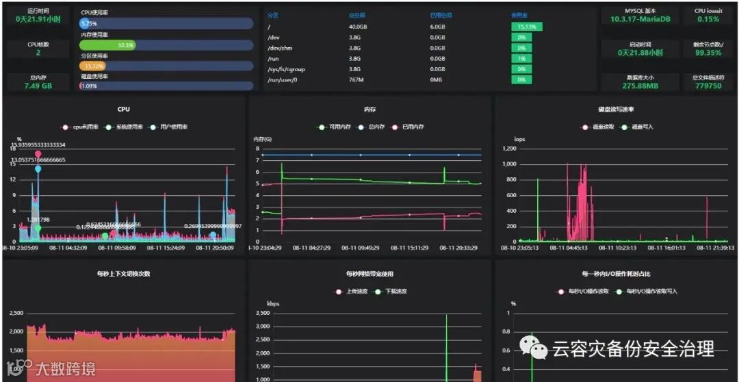Hide the 磁盘读取 series in disk chart

(x=598, y=127)
